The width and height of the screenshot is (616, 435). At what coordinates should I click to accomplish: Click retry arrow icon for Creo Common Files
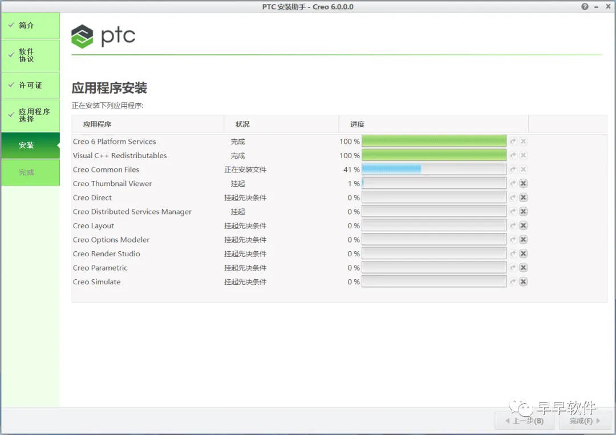click(x=513, y=170)
